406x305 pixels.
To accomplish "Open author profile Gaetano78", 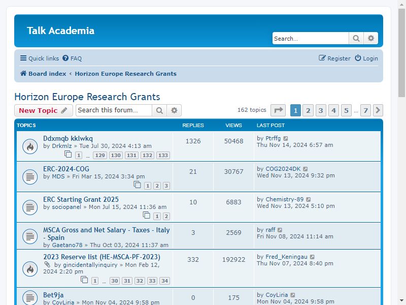I will coord(67,245).
